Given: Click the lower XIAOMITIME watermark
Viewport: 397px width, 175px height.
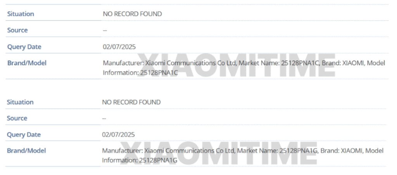Looking at the screenshot, I should click(219, 153).
